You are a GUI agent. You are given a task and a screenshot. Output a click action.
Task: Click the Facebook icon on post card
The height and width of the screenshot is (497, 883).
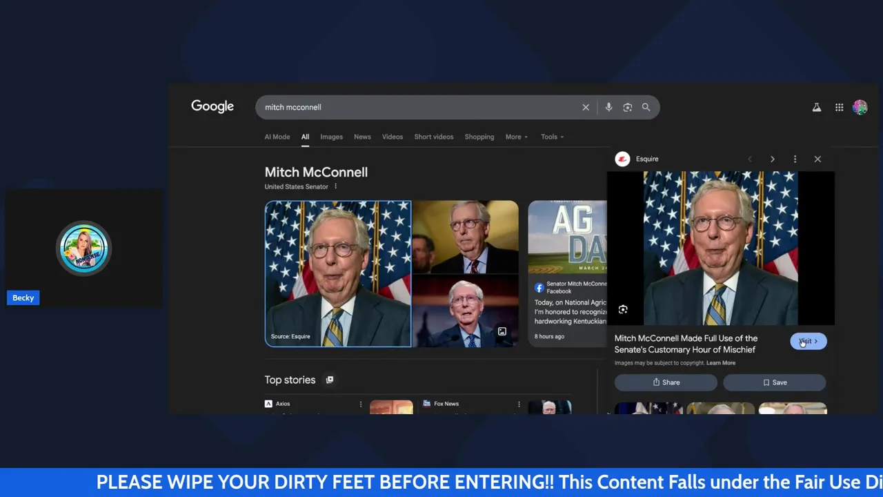point(539,287)
